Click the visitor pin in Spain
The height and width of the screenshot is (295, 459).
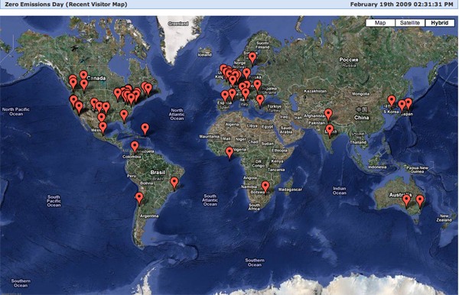tap(225, 96)
